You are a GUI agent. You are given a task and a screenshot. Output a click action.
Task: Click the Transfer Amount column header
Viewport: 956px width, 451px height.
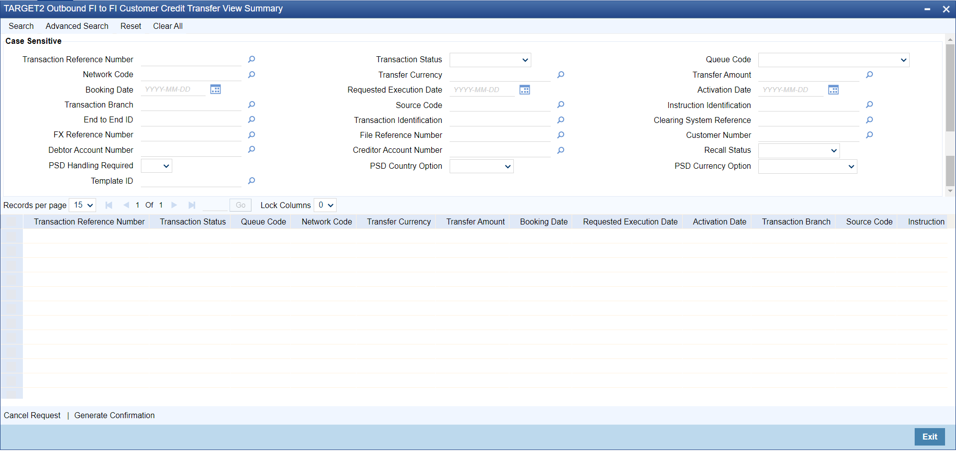[476, 222]
